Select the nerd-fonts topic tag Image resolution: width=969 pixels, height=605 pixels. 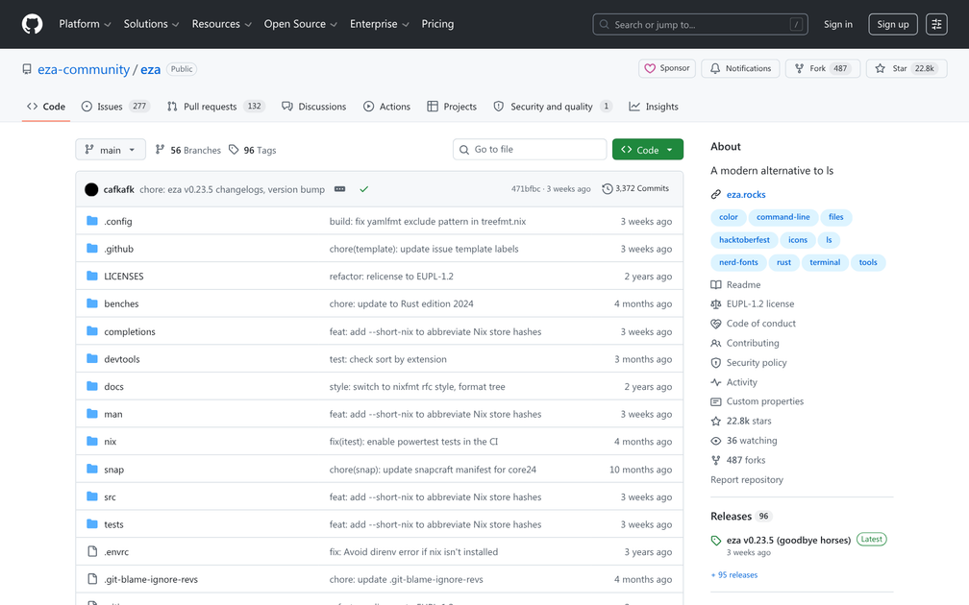[738, 262]
